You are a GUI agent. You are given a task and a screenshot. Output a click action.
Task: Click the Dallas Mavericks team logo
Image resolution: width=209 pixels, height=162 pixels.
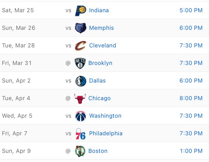[81, 81]
